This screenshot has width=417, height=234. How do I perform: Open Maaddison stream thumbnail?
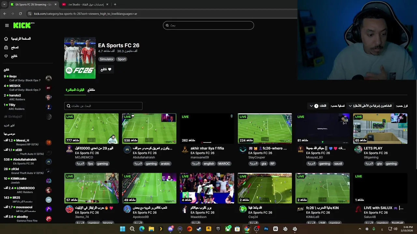pos(207,188)
